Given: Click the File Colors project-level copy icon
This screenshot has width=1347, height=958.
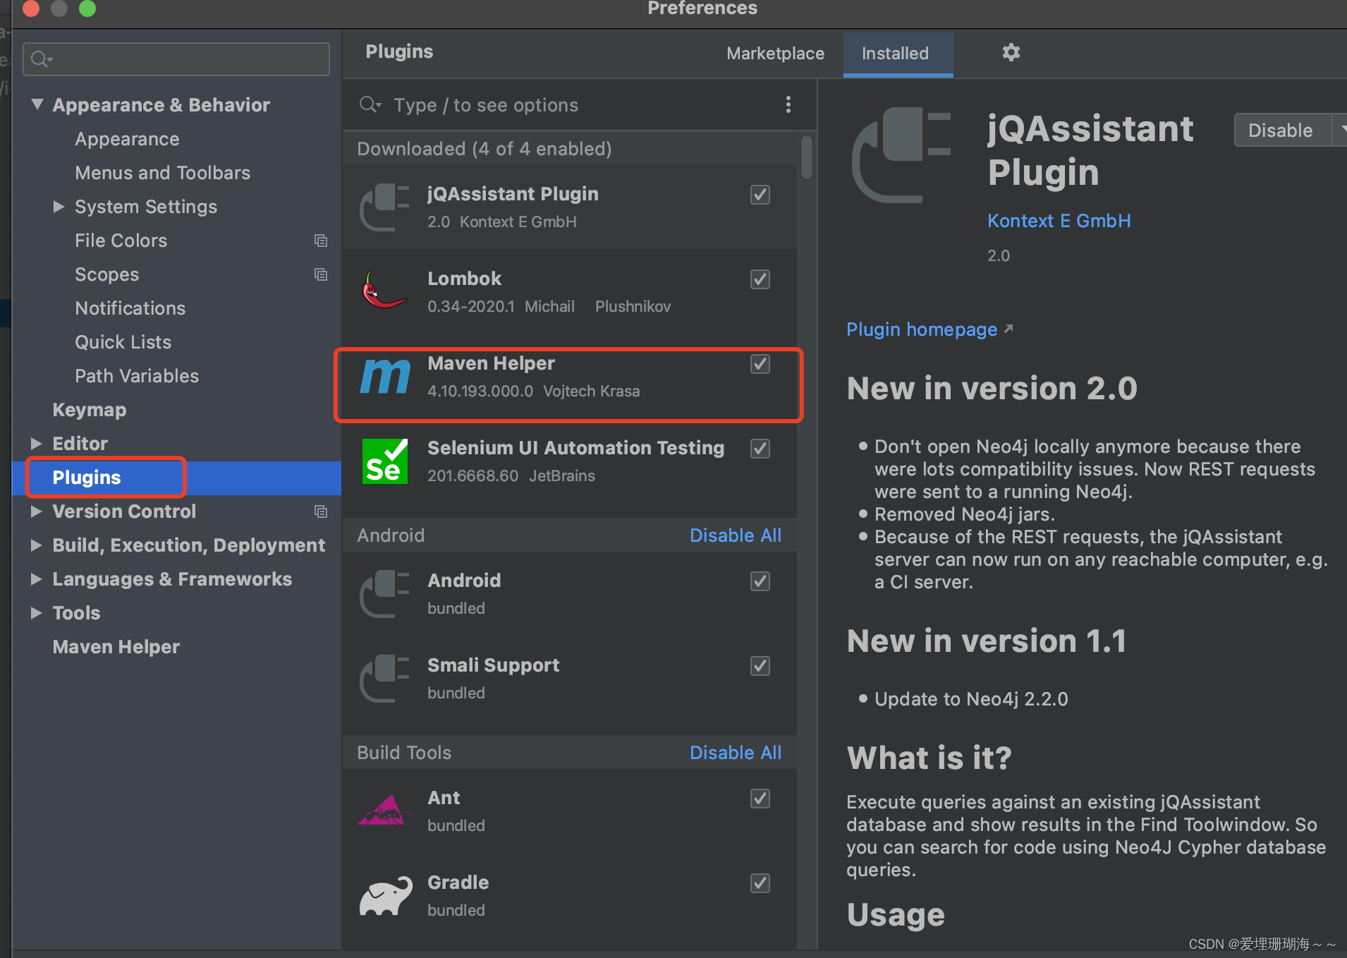Looking at the screenshot, I should [x=321, y=241].
